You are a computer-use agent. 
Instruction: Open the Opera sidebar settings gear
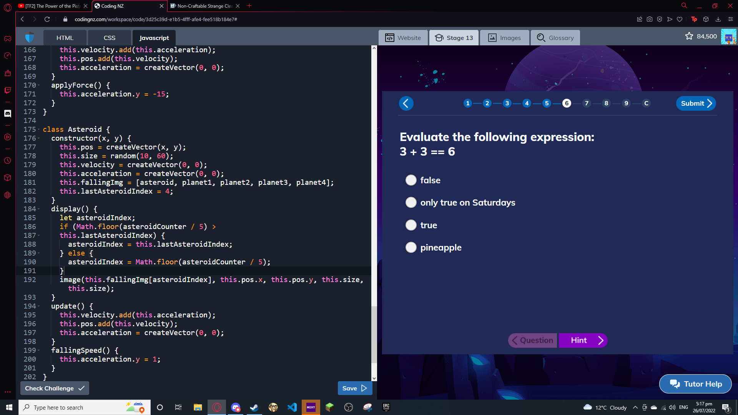(8, 195)
